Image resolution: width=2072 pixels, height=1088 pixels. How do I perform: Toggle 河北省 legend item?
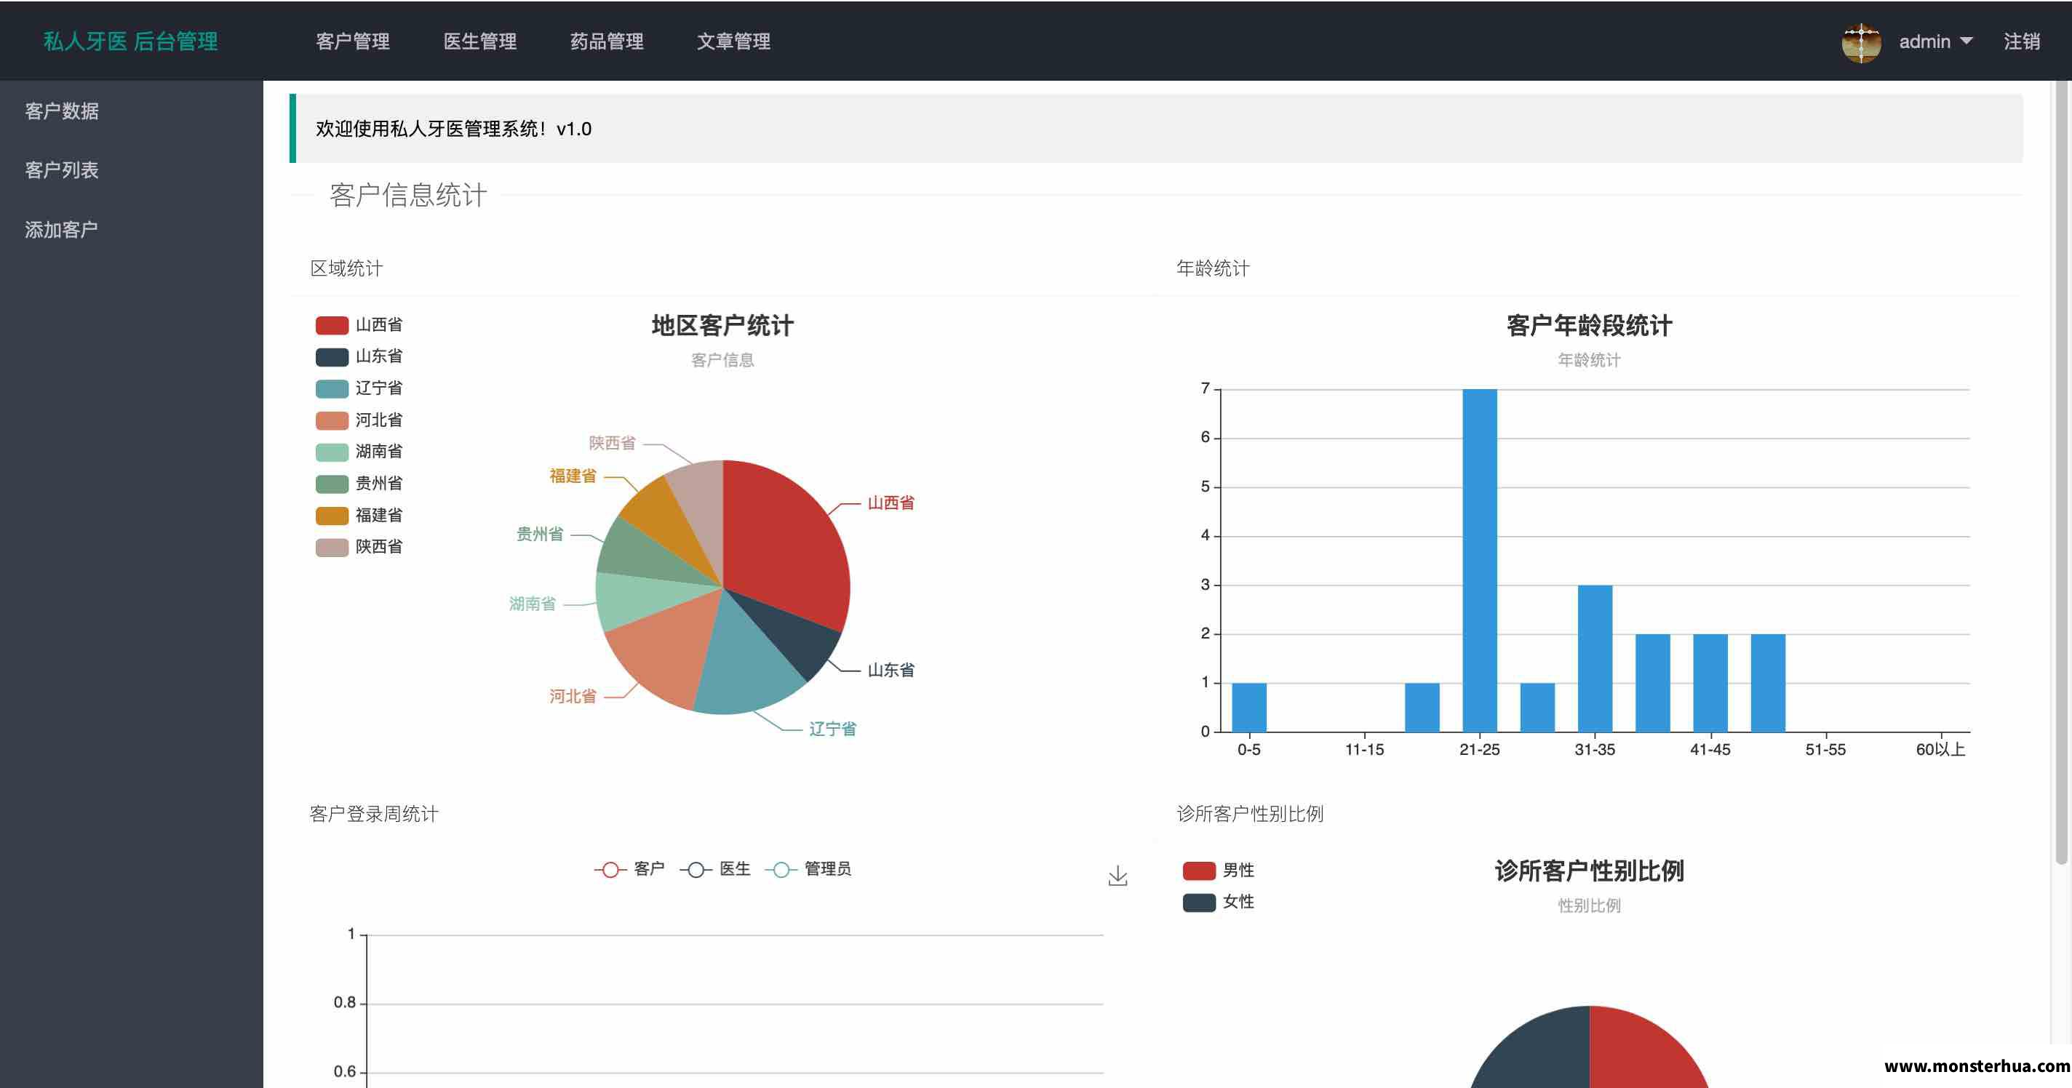359,420
